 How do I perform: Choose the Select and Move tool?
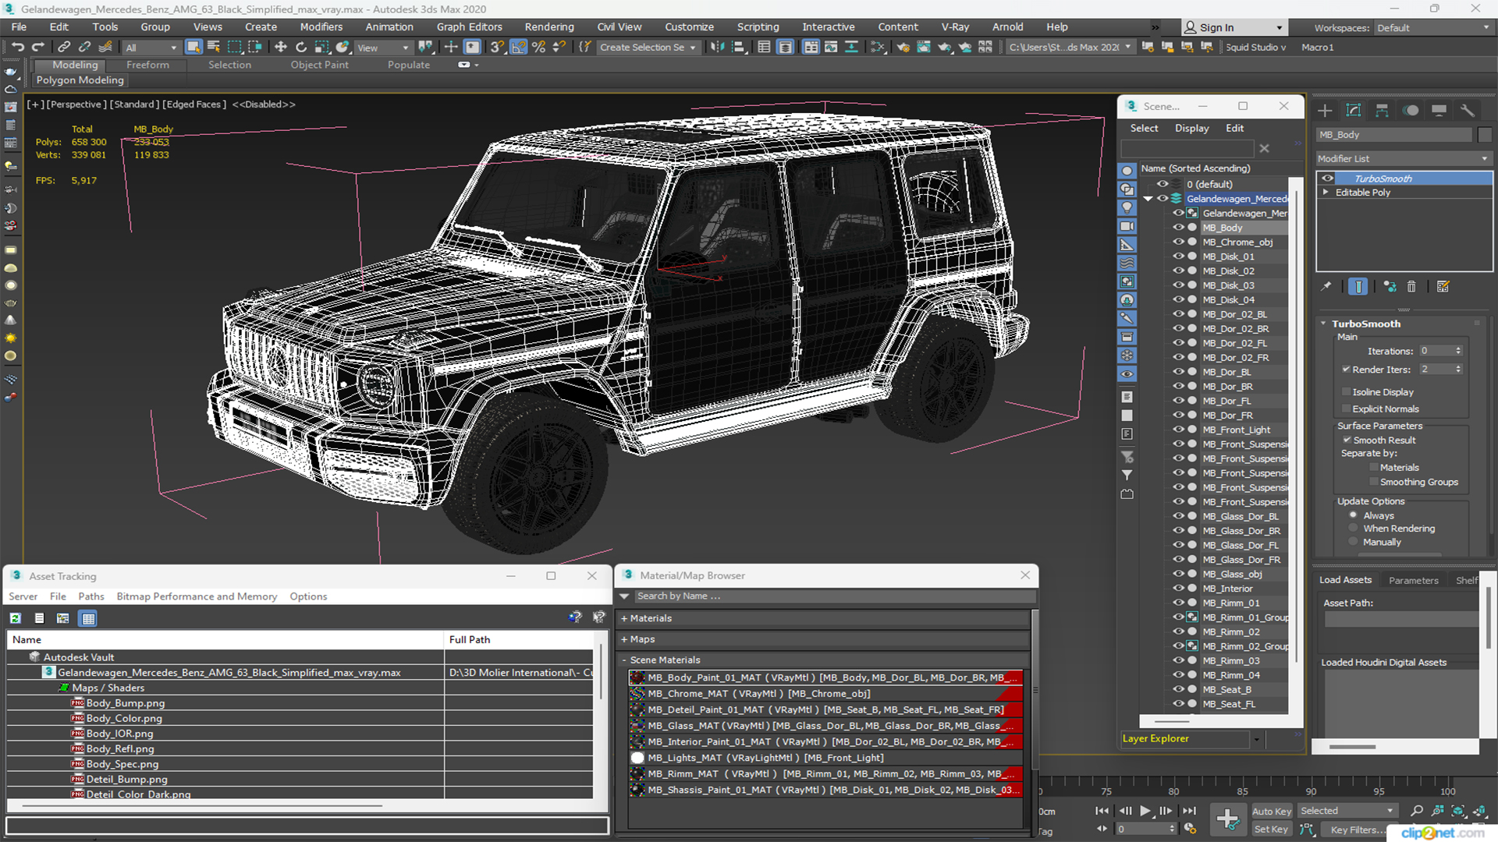click(281, 48)
